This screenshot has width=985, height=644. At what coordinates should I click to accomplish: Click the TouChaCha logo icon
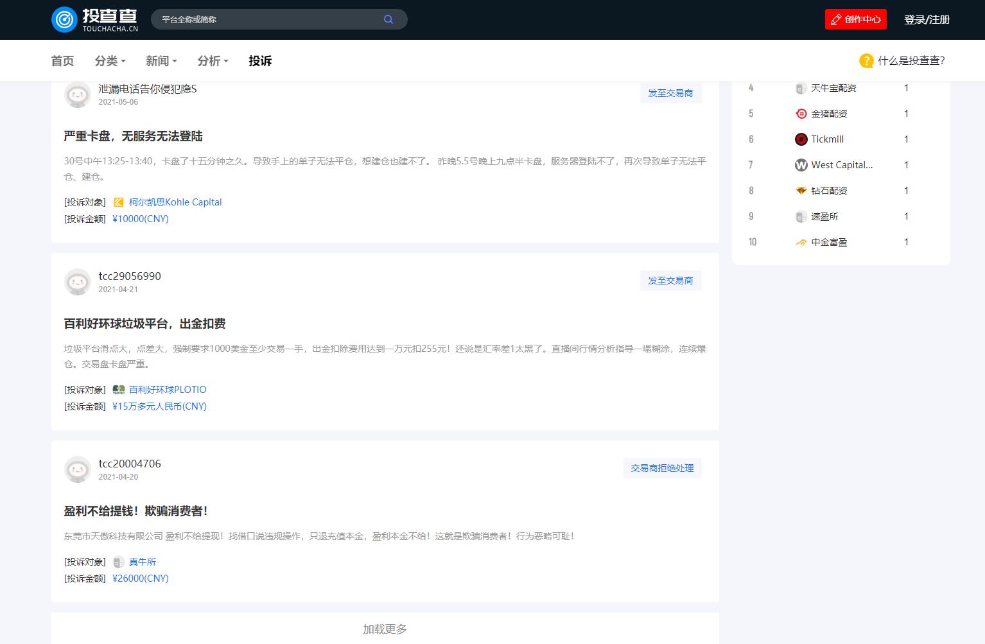(64, 20)
